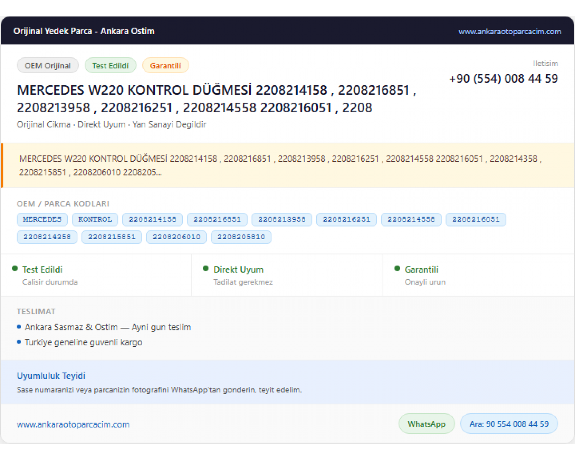
Task: Click the MERCEDES part code tag
Action: [42, 220]
